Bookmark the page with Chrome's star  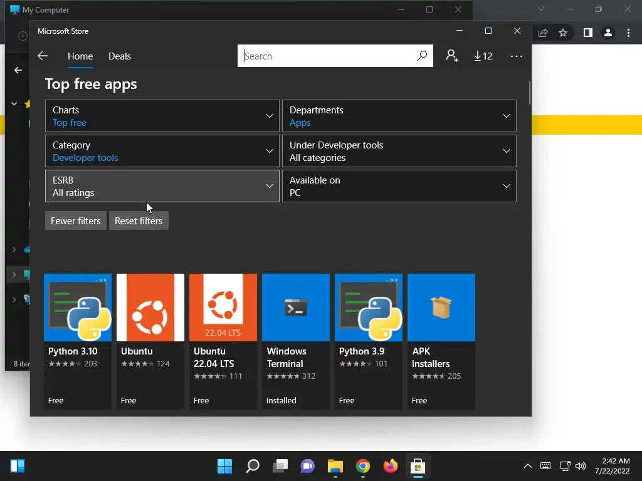(563, 33)
